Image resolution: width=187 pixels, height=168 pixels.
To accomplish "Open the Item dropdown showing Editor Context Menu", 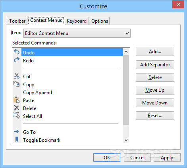I will click(x=77, y=33).
